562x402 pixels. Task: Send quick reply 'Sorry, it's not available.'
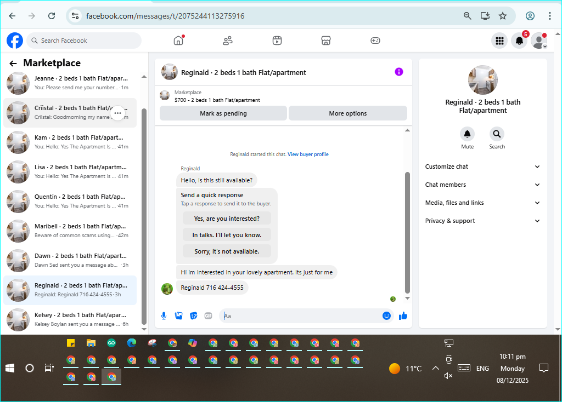[x=227, y=251]
